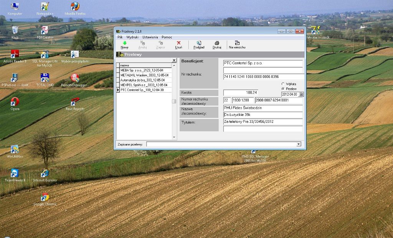Screen dimensions: 393x238
Task: Open the Kosz recycle bin
Action: tap(15, 33)
